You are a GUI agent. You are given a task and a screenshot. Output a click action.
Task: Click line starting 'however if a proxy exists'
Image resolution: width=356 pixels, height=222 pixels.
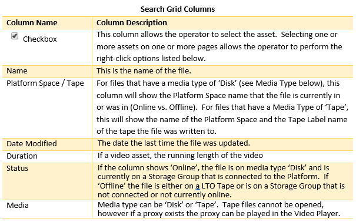click(219, 214)
